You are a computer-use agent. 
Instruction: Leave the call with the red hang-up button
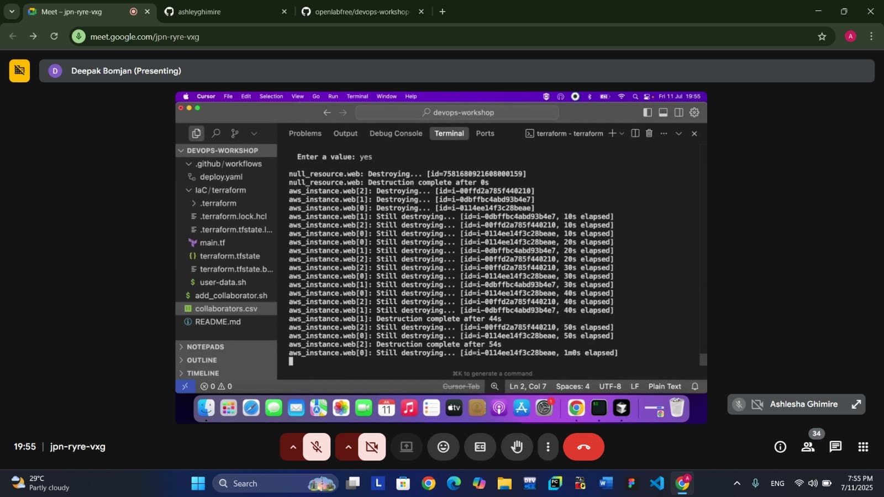click(583, 447)
